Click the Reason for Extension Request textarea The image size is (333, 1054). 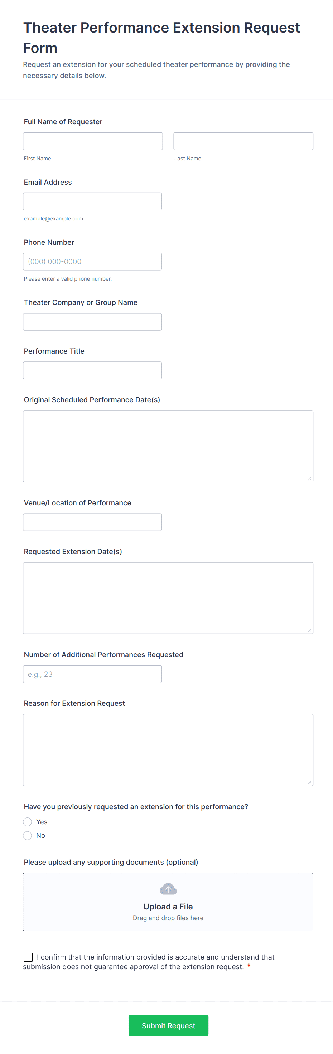click(168, 749)
